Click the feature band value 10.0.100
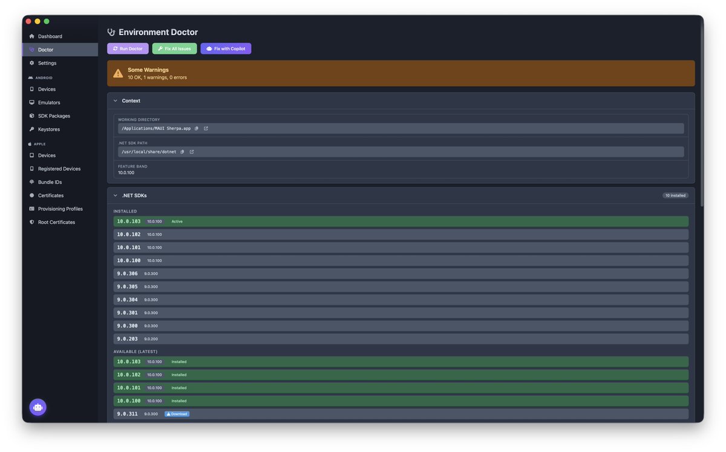 [x=126, y=172]
